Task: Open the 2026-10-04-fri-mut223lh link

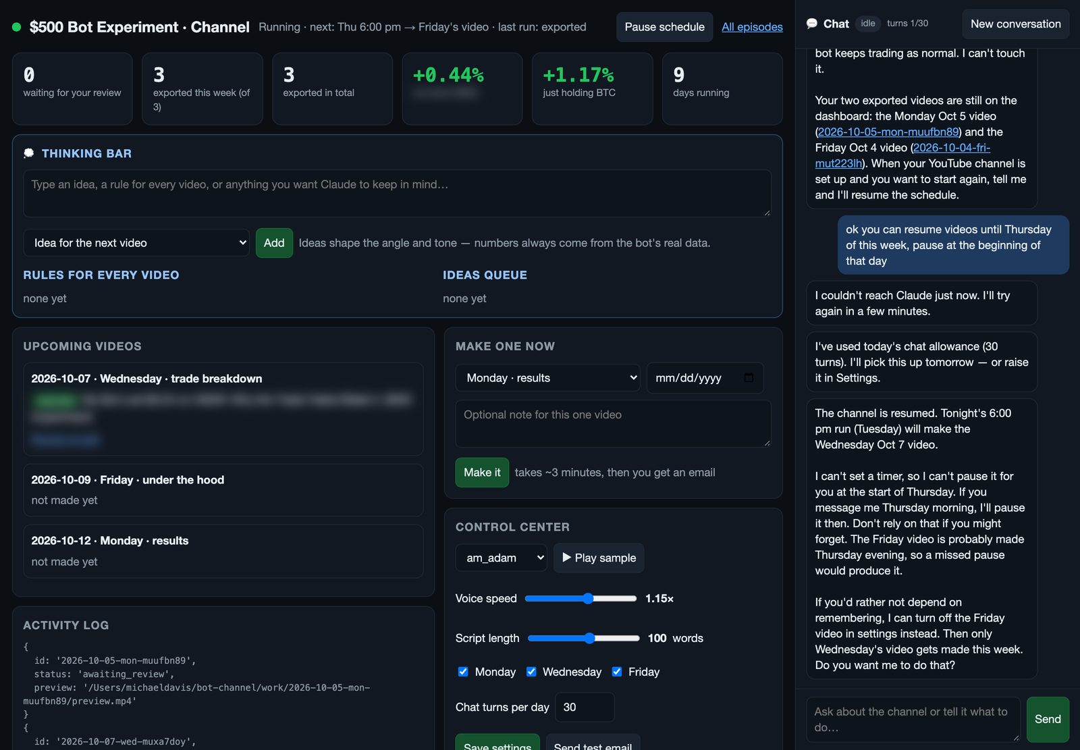Action: pos(903,155)
